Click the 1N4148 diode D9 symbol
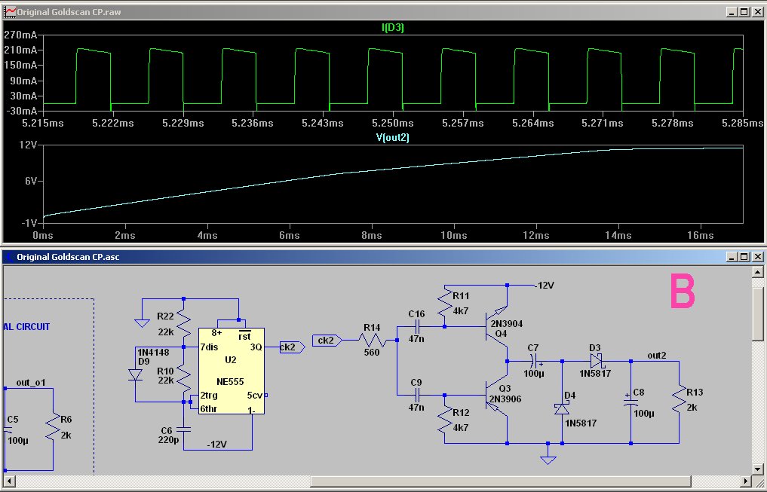The image size is (767, 492). 136,374
